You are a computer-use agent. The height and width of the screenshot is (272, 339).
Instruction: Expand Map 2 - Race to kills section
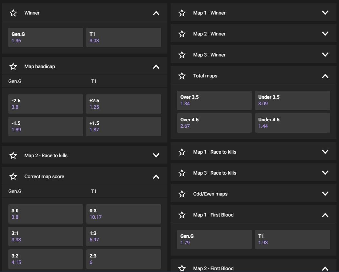pyautogui.click(x=156, y=156)
